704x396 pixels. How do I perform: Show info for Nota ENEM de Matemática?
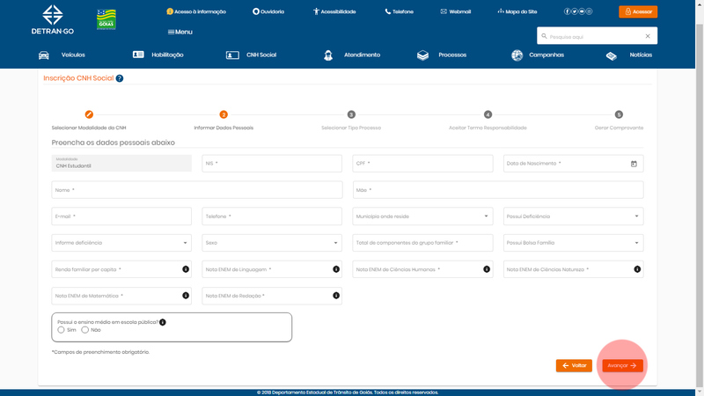coord(186,296)
